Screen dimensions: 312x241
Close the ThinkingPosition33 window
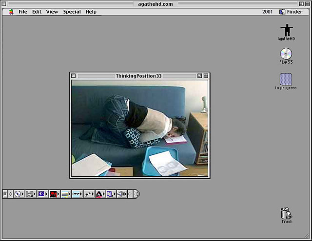tap(73, 76)
